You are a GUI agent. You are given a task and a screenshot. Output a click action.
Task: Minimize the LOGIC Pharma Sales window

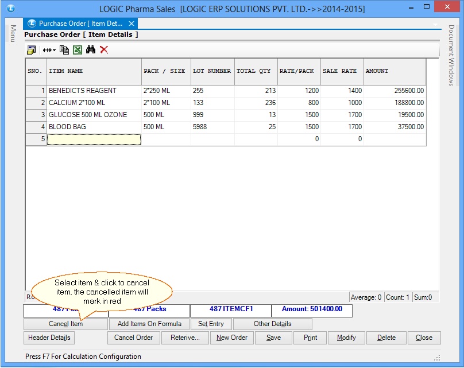(411, 7)
